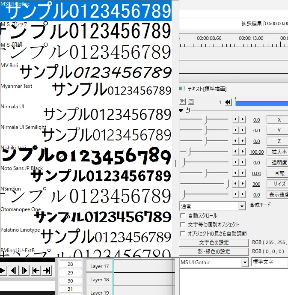This screenshot has height=295, width=288.
Task: Increase X value with right arrow
Action: [x=243, y=119]
